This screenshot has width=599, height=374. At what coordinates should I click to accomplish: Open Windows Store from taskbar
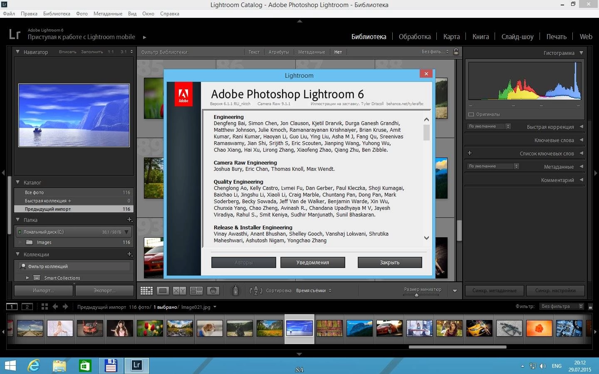coord(85,366)
